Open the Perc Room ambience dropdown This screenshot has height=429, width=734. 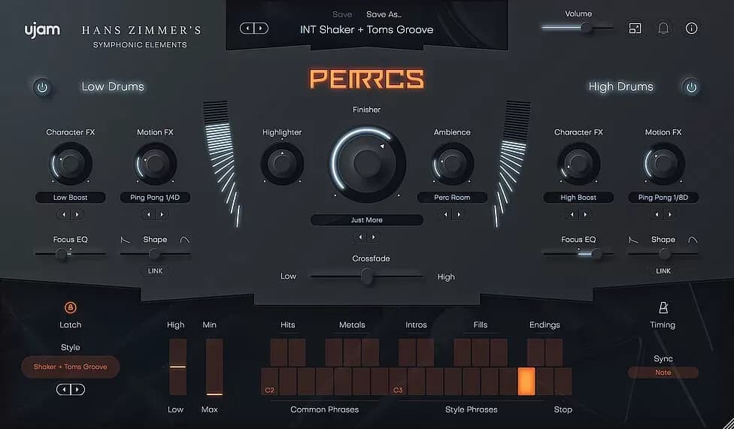point(452,198)
